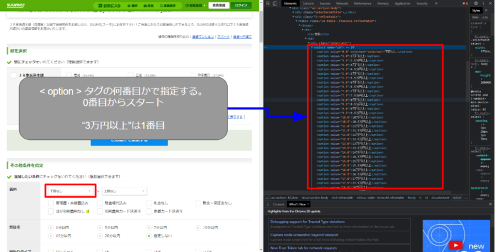
Task: Activate the DevTools inspect element picker icon
Action: (268, 3)
